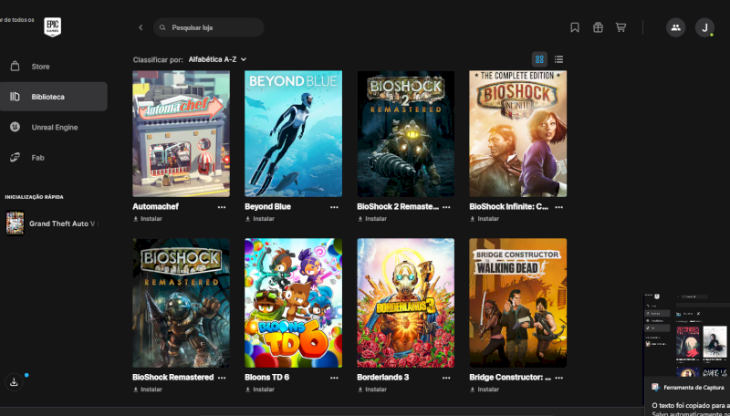Focus the Pesquisar loja search field

pos(209,27)
